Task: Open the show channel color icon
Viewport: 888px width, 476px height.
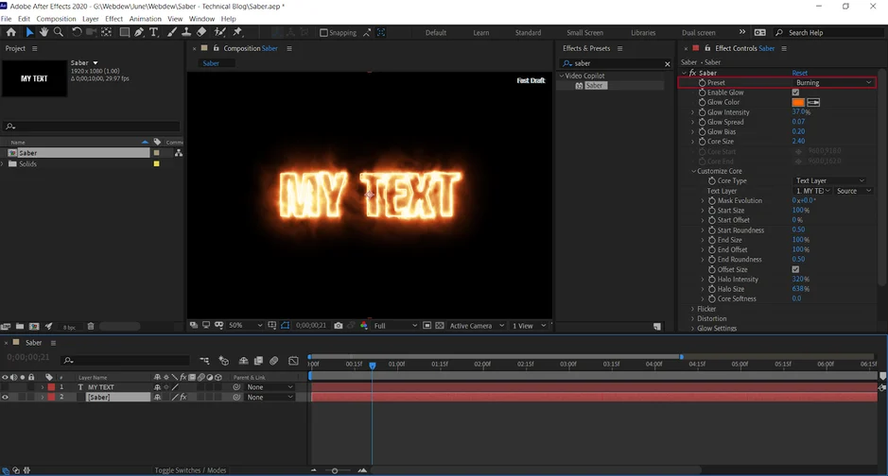Action: (364, 326)
